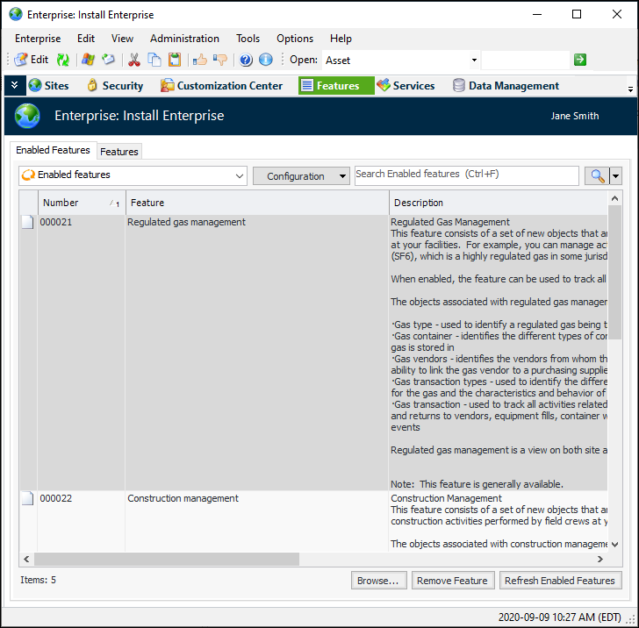
Task: Click the horizontal scrollbar thumb
Action: [x=167, y=560]
